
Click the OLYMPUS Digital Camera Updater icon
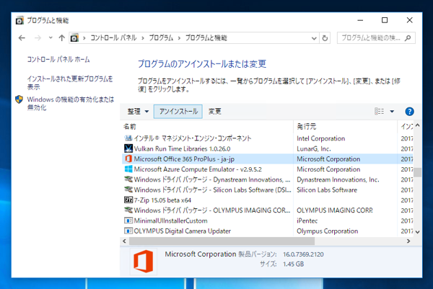tap(128, 231)
